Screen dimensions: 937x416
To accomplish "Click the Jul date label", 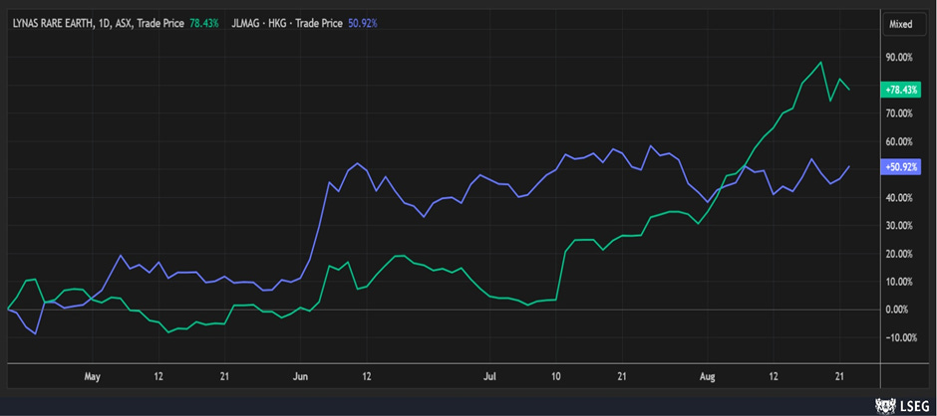I will coord(489,376).
